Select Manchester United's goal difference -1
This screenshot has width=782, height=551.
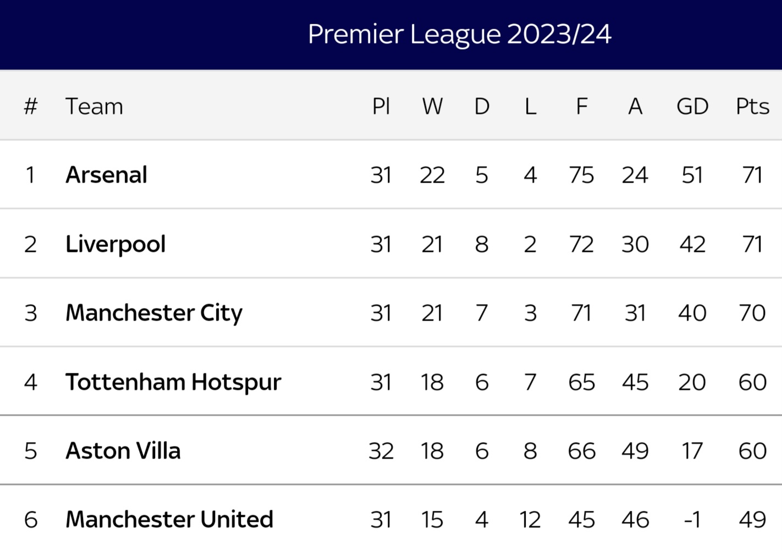(x=692, y=520)
